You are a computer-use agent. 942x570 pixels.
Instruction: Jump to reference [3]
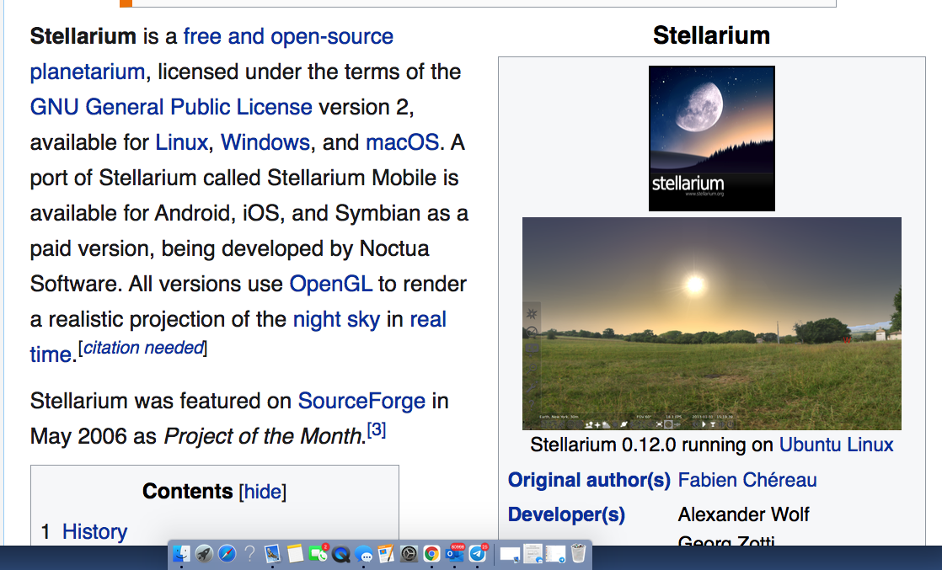[x=376, y=429]
